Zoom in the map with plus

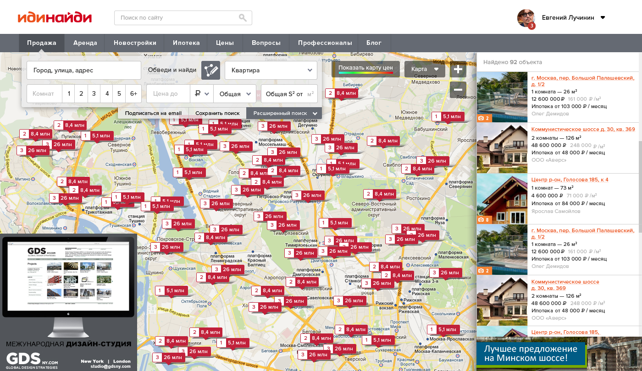click(x=458, y=70)
